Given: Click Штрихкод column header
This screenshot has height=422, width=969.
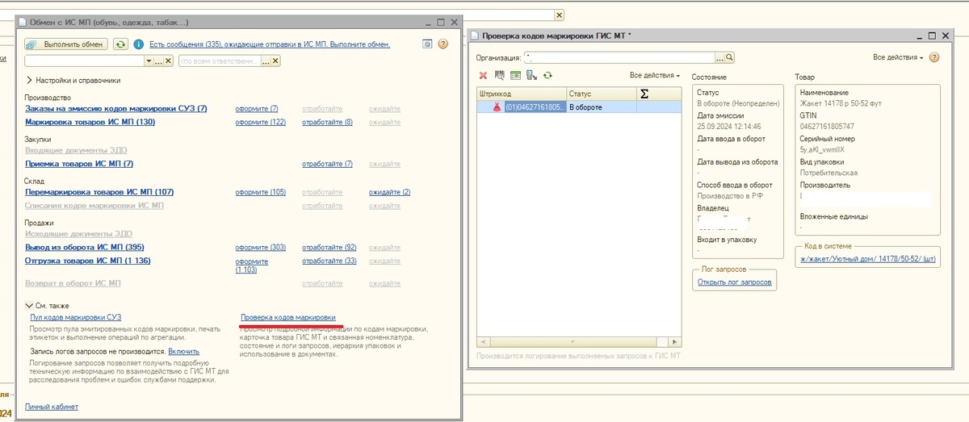Looking at the screenshot, I should pyautogui.click(x=522, y=94).
